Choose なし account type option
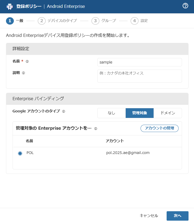 [111, 113]
